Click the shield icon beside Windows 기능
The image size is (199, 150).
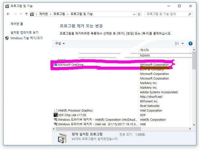pos(7,38)
